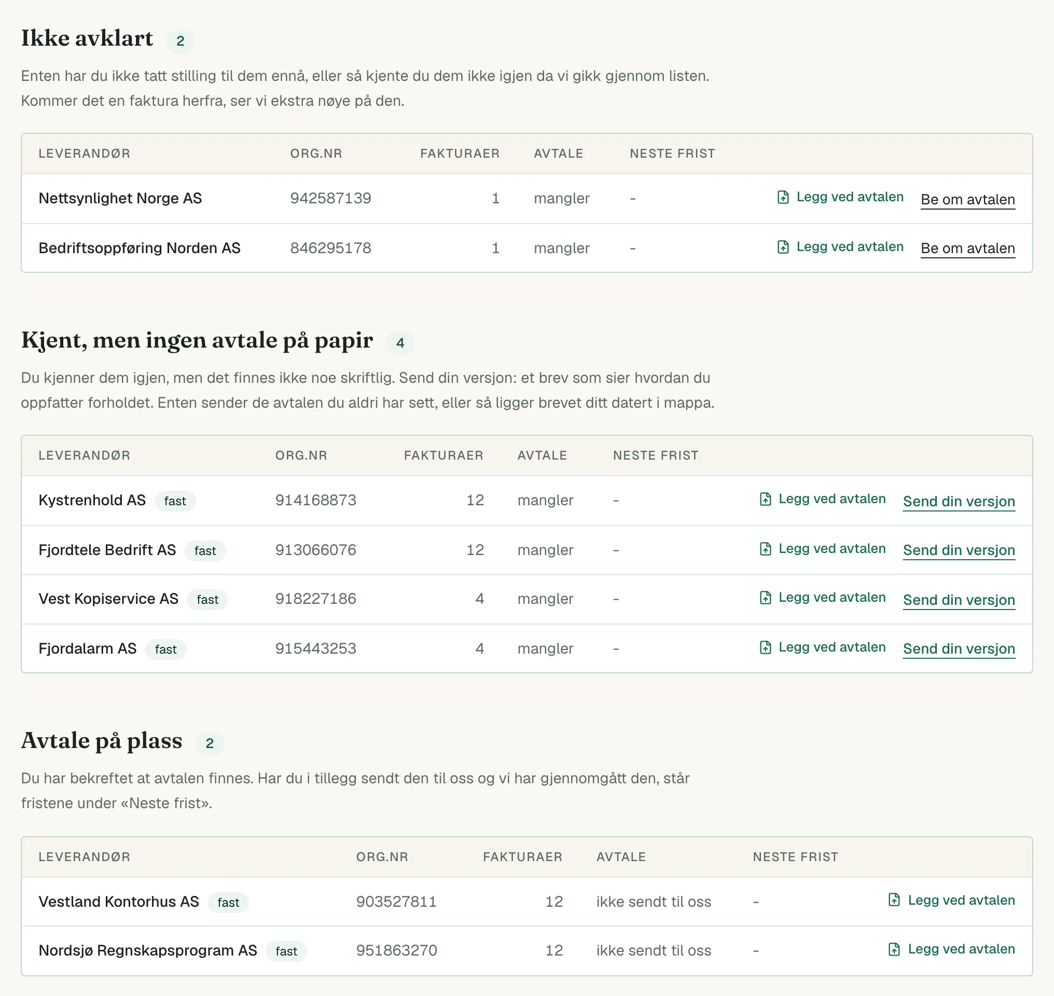
Task: Click upload icon in Bedriftsoppføring Norden AS row
Action: pos(783,247)
